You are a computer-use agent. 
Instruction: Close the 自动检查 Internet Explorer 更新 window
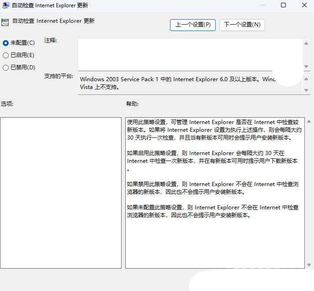304,5
